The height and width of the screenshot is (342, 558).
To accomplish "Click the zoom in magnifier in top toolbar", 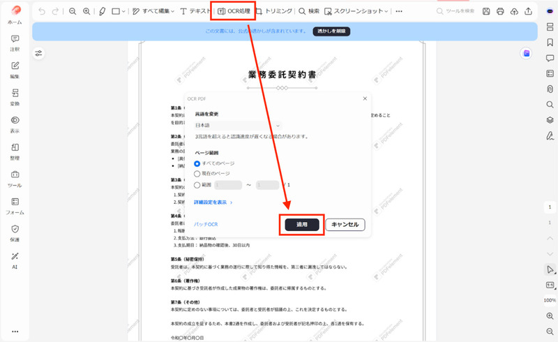I will pos(86,11).
